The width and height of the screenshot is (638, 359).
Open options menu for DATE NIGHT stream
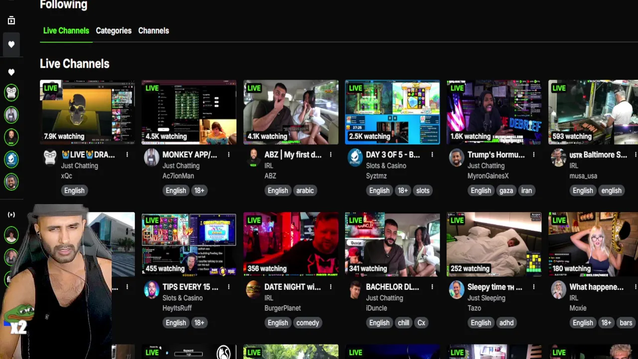click(x=330, y=287)
